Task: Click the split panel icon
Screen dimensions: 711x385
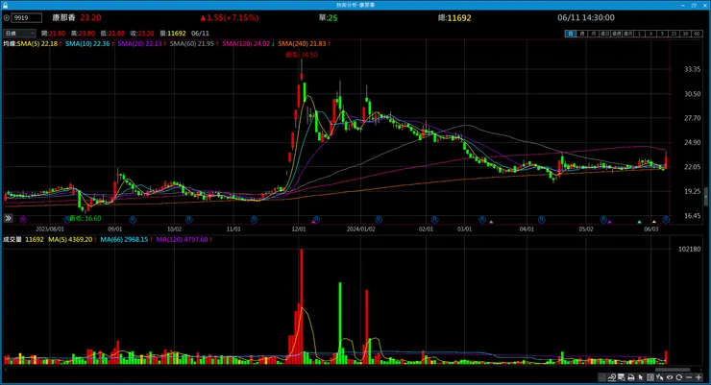Action: (x=650, y=377)
